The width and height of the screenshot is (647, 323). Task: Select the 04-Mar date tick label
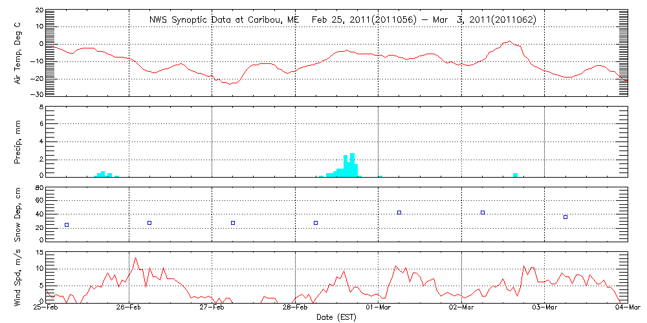pos(626,308)
